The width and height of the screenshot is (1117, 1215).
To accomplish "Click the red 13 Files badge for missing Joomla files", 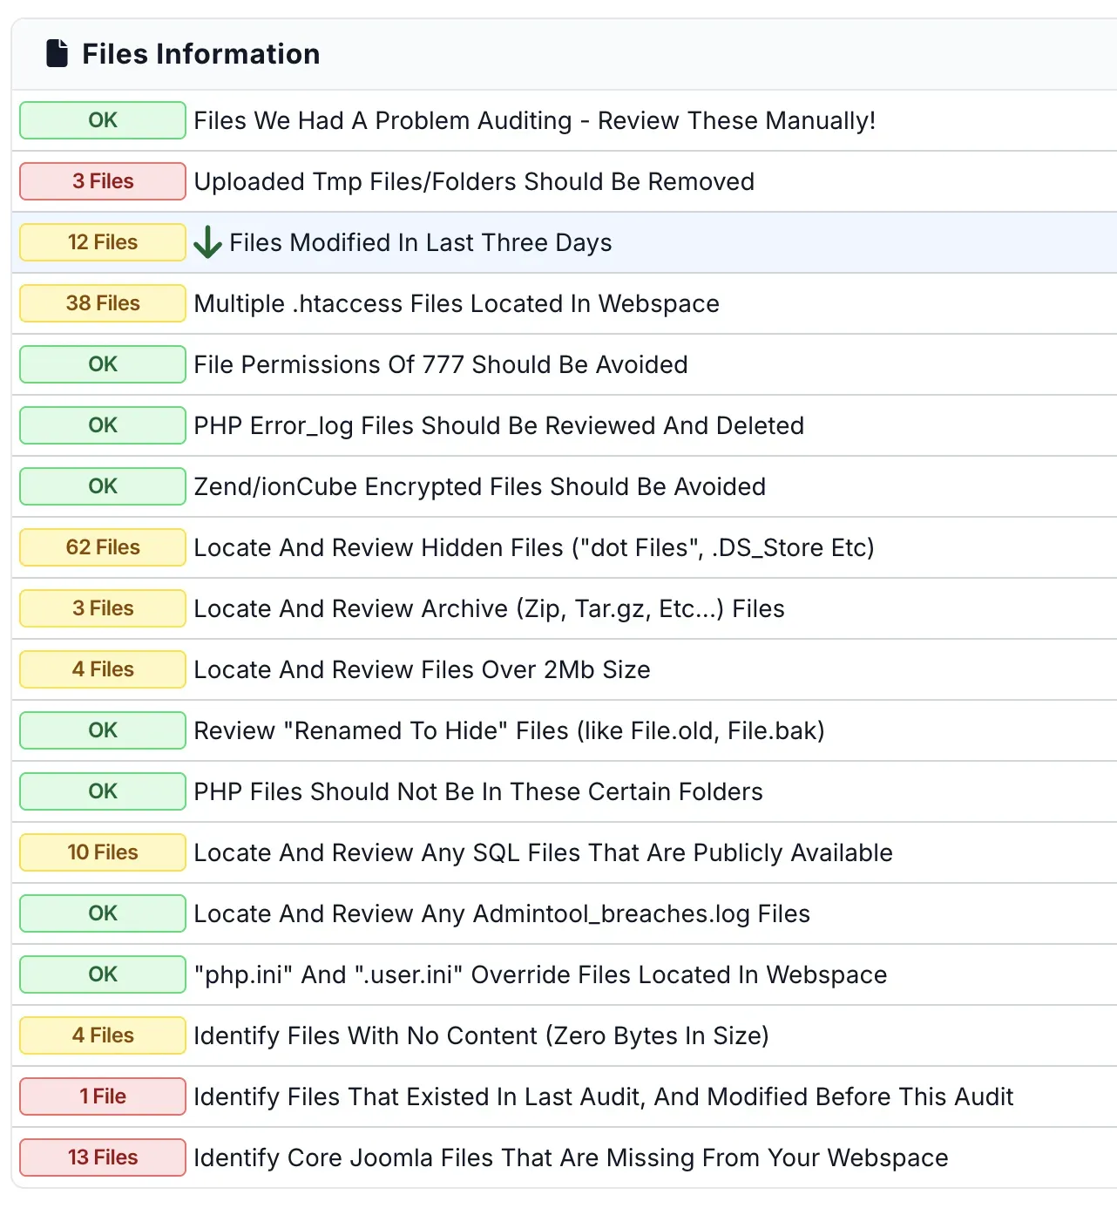I will pos(102,1157).
